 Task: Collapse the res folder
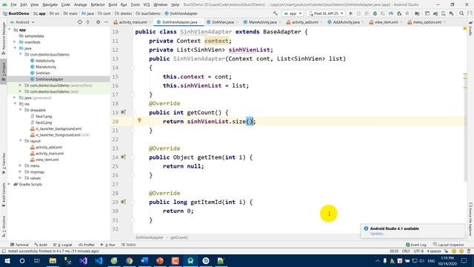15,104
